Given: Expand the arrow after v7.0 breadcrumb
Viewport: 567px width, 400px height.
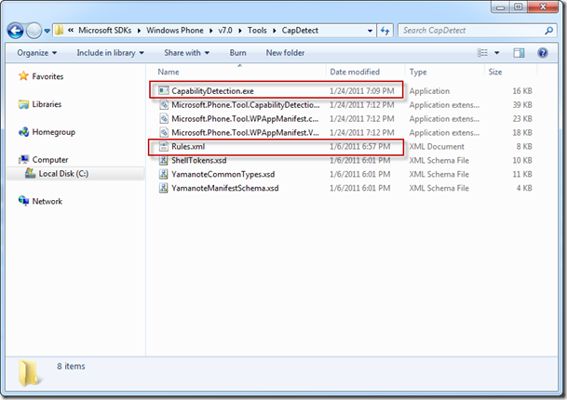Looking at the screenshot, I should click(x=240, y=31).
